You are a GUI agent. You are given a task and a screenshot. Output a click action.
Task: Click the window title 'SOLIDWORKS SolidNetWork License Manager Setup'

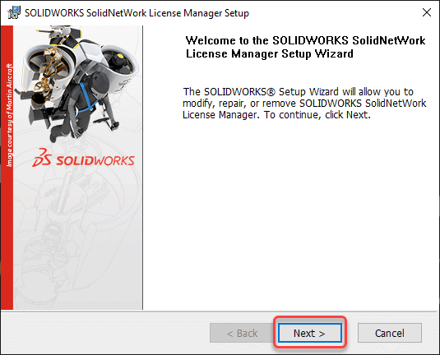pos(137,13)
